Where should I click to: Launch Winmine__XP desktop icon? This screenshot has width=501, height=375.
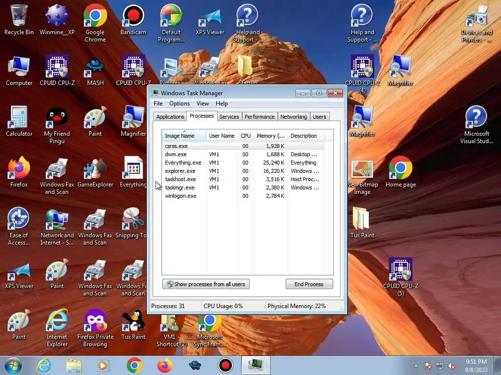tap(57, 20)
